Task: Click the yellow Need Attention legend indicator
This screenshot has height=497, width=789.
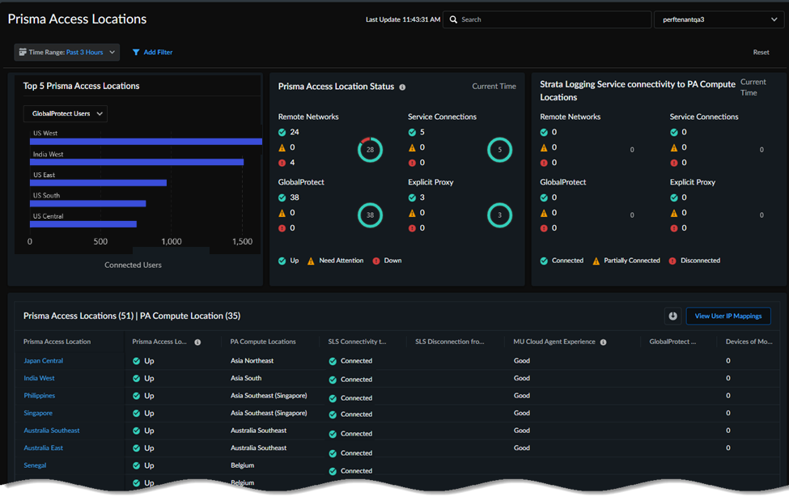Action: coord(312,260)
